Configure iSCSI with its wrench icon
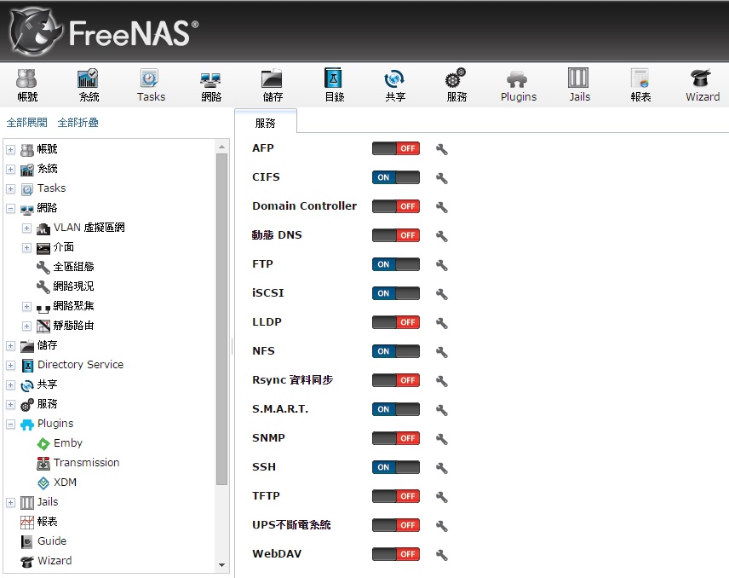This screenshot has height=578, width=729. pyautogui.click(x=442, y=294)
